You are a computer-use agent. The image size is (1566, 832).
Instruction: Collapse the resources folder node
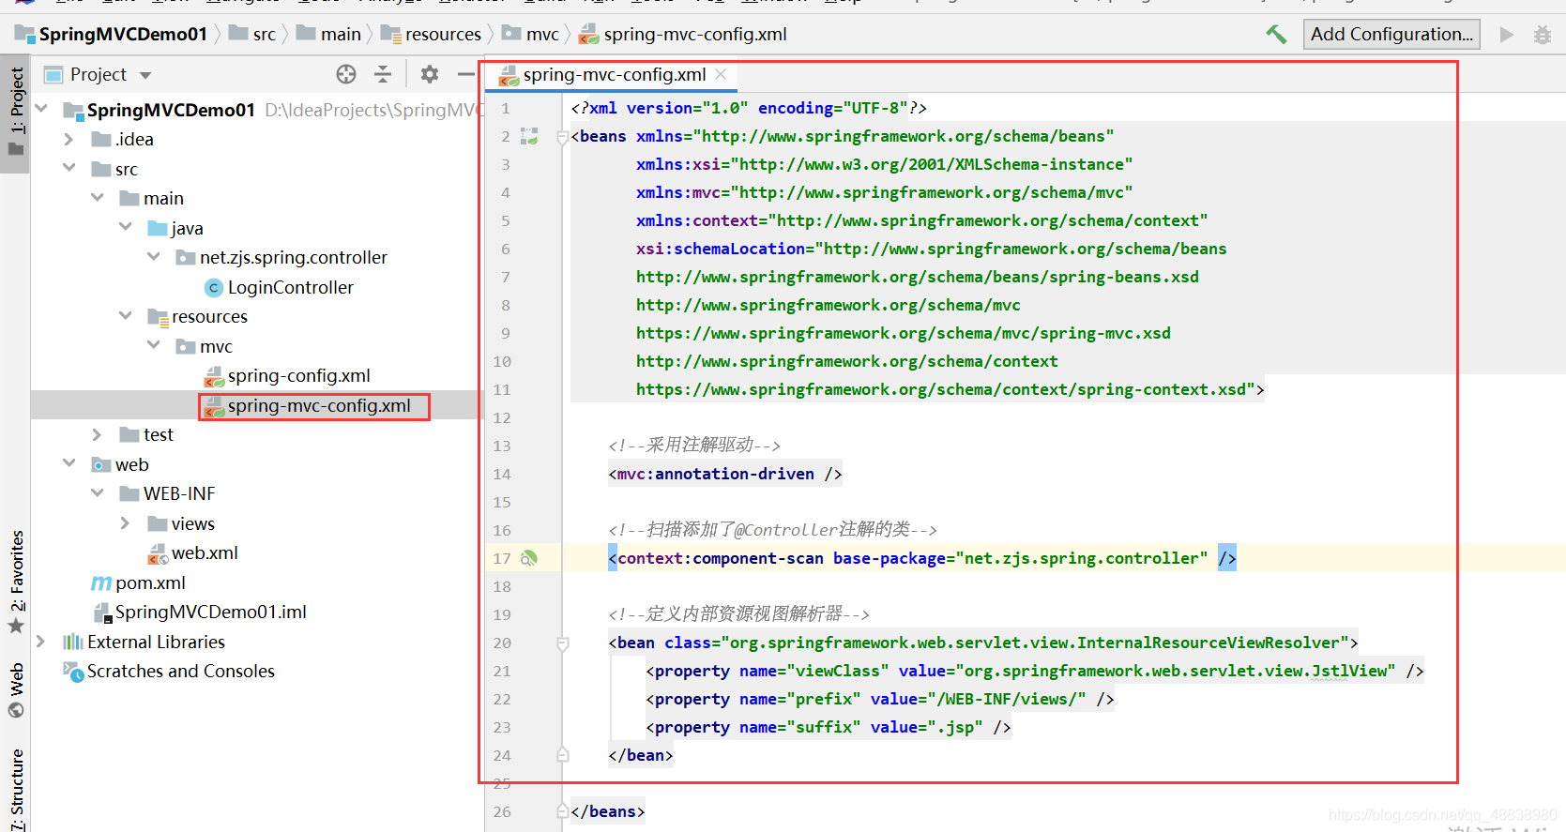(125, 316)
